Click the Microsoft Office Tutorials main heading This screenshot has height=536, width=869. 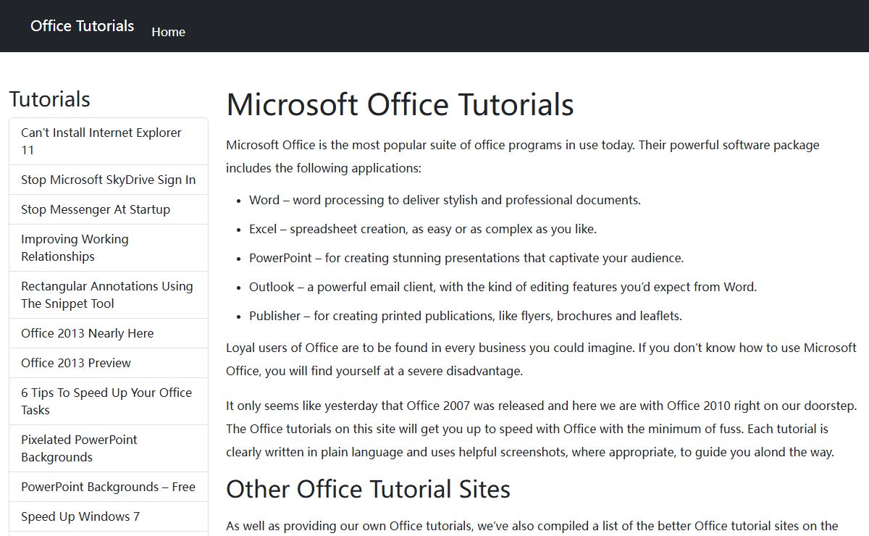pyautogui.click(x=400, y=105)
